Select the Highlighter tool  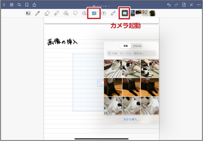[56, 13]
